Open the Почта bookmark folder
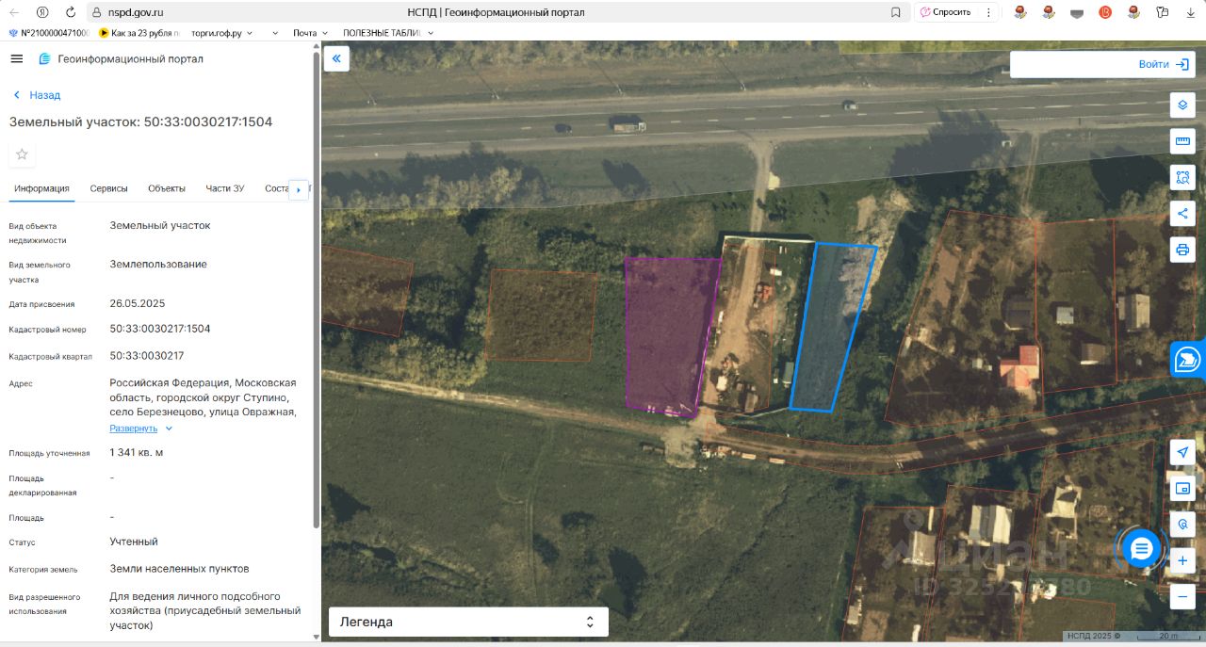The image size is (1206, 647). tap(310, 33)
